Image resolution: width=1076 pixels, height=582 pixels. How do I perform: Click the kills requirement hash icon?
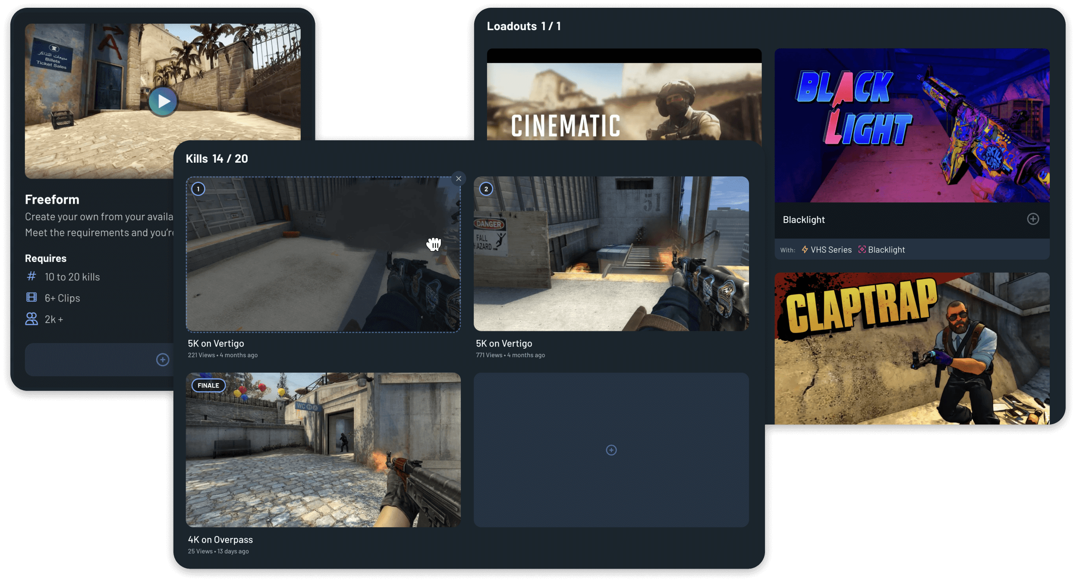point(31,277)
